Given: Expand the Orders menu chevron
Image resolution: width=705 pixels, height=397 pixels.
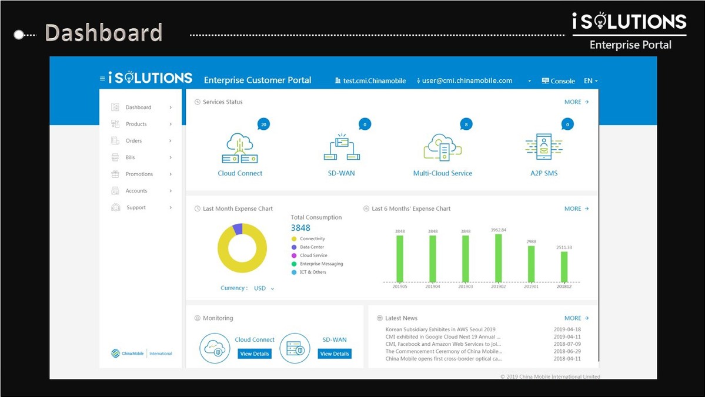Looking at the screenshot, I should [171, 140].
